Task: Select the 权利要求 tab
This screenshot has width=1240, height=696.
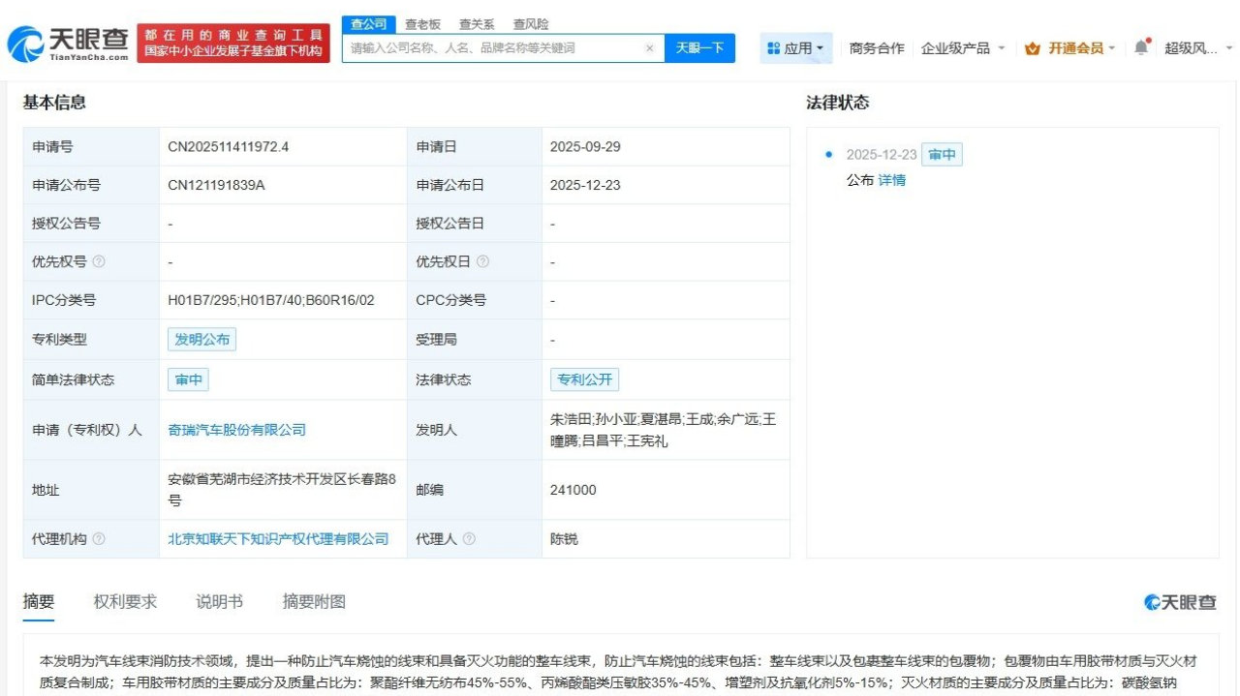Action: [126, 601]
